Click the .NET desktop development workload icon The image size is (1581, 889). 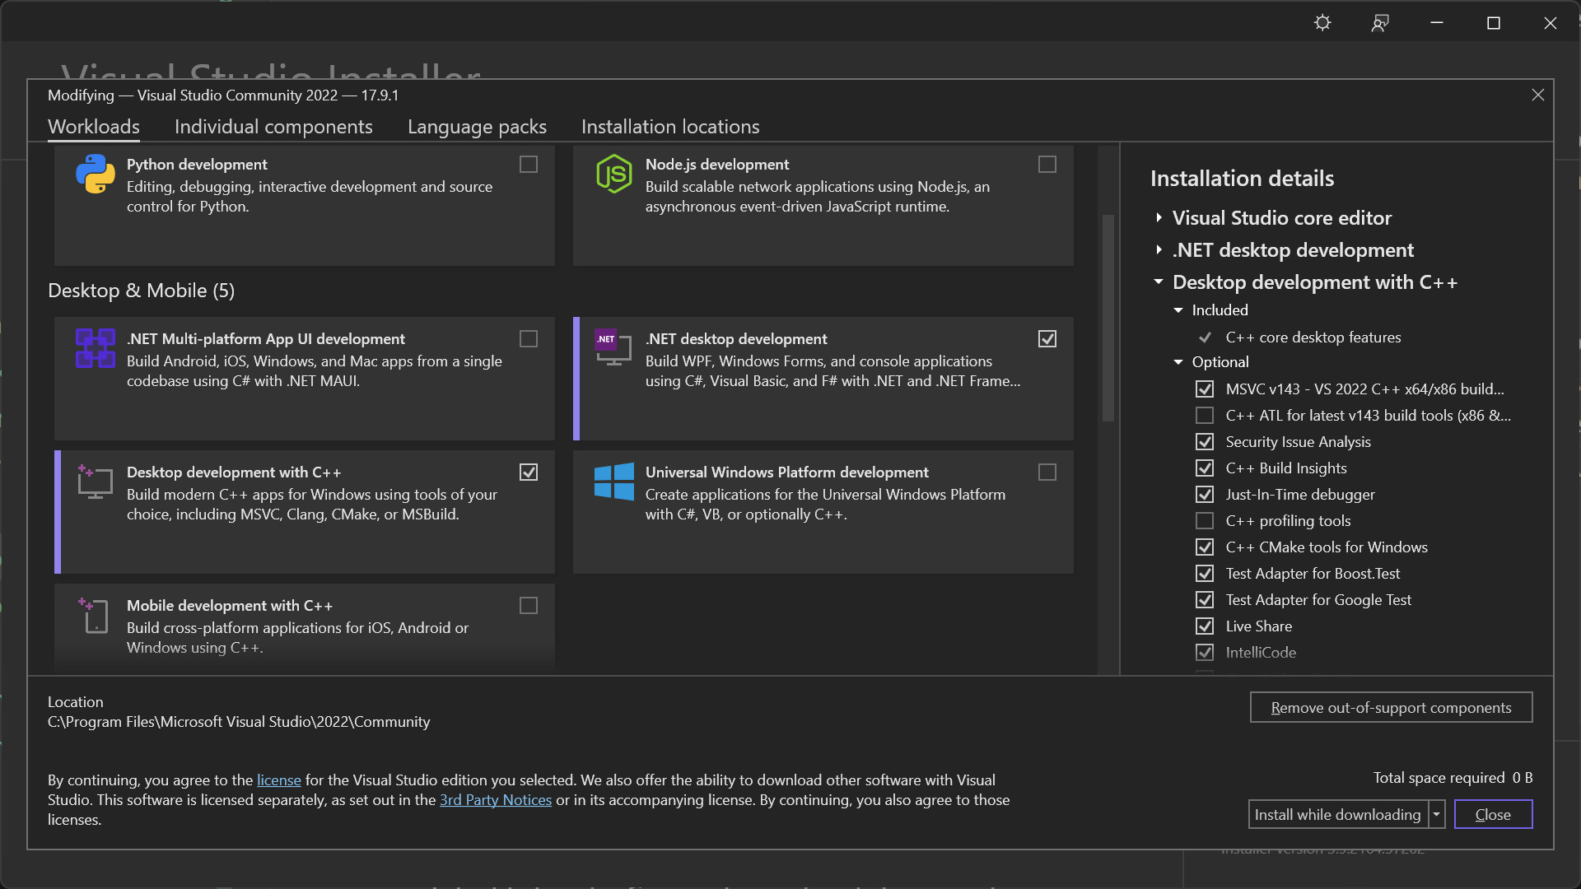point(613,348)
